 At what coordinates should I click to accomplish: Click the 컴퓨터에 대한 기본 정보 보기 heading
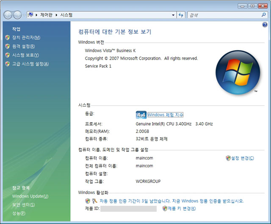coord(115,32)
